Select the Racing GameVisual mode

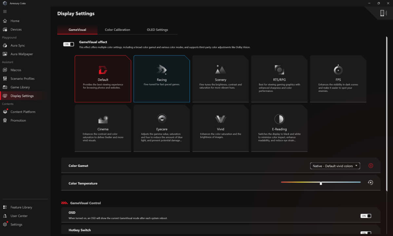(162, 79)
